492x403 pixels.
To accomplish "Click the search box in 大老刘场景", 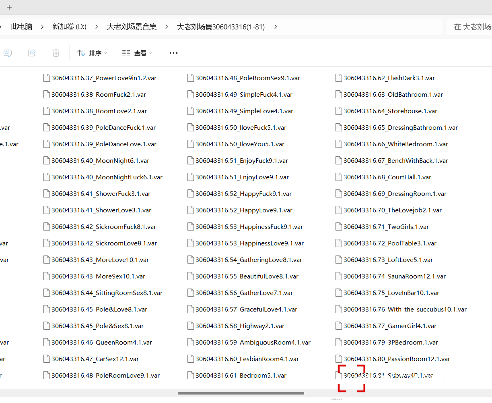I will click(x=469, y=27).
